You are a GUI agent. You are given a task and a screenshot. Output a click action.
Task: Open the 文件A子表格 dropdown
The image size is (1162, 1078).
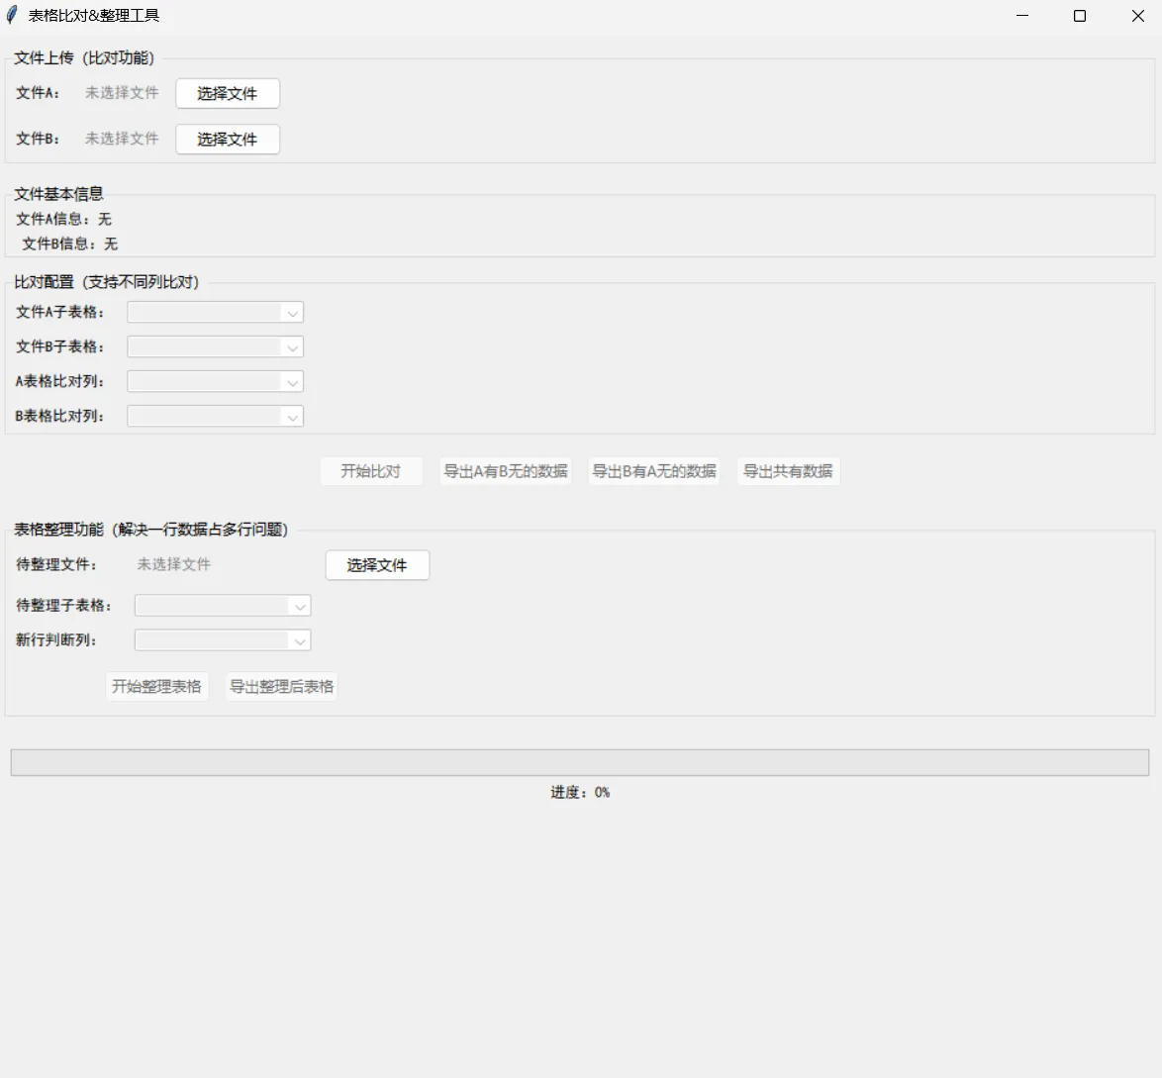pos(215,312)
